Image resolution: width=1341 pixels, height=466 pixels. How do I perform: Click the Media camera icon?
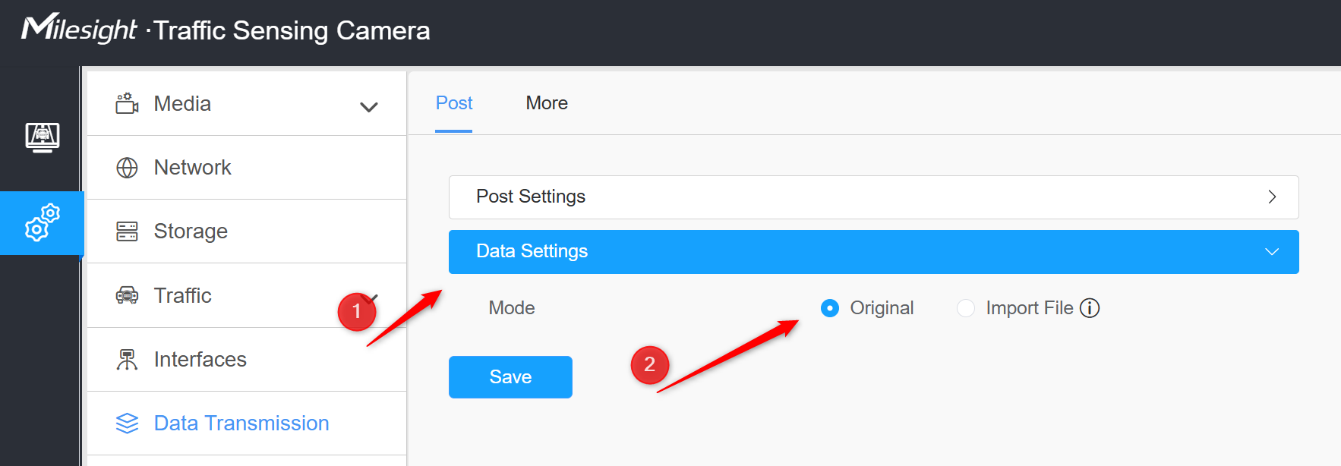pos(127,103)
